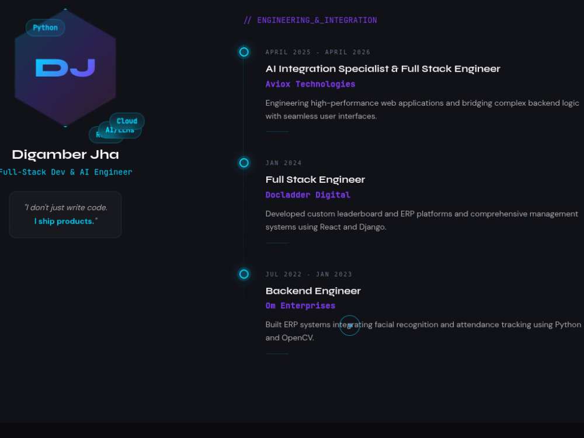This screenshot has height=438, width=584.
Task: Click the 'I ship products.' quote card
Action: pyautogui.click(x=65, y=214)
